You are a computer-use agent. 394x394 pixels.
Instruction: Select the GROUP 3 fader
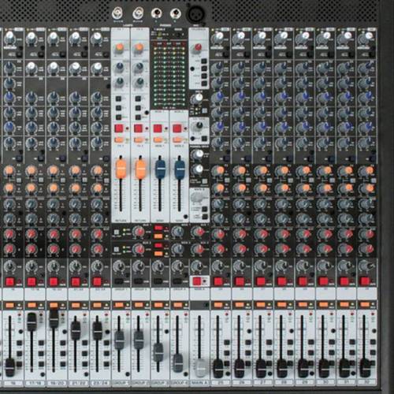158,352
